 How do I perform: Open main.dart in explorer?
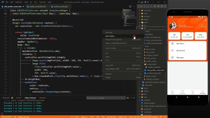click(148, 85)
